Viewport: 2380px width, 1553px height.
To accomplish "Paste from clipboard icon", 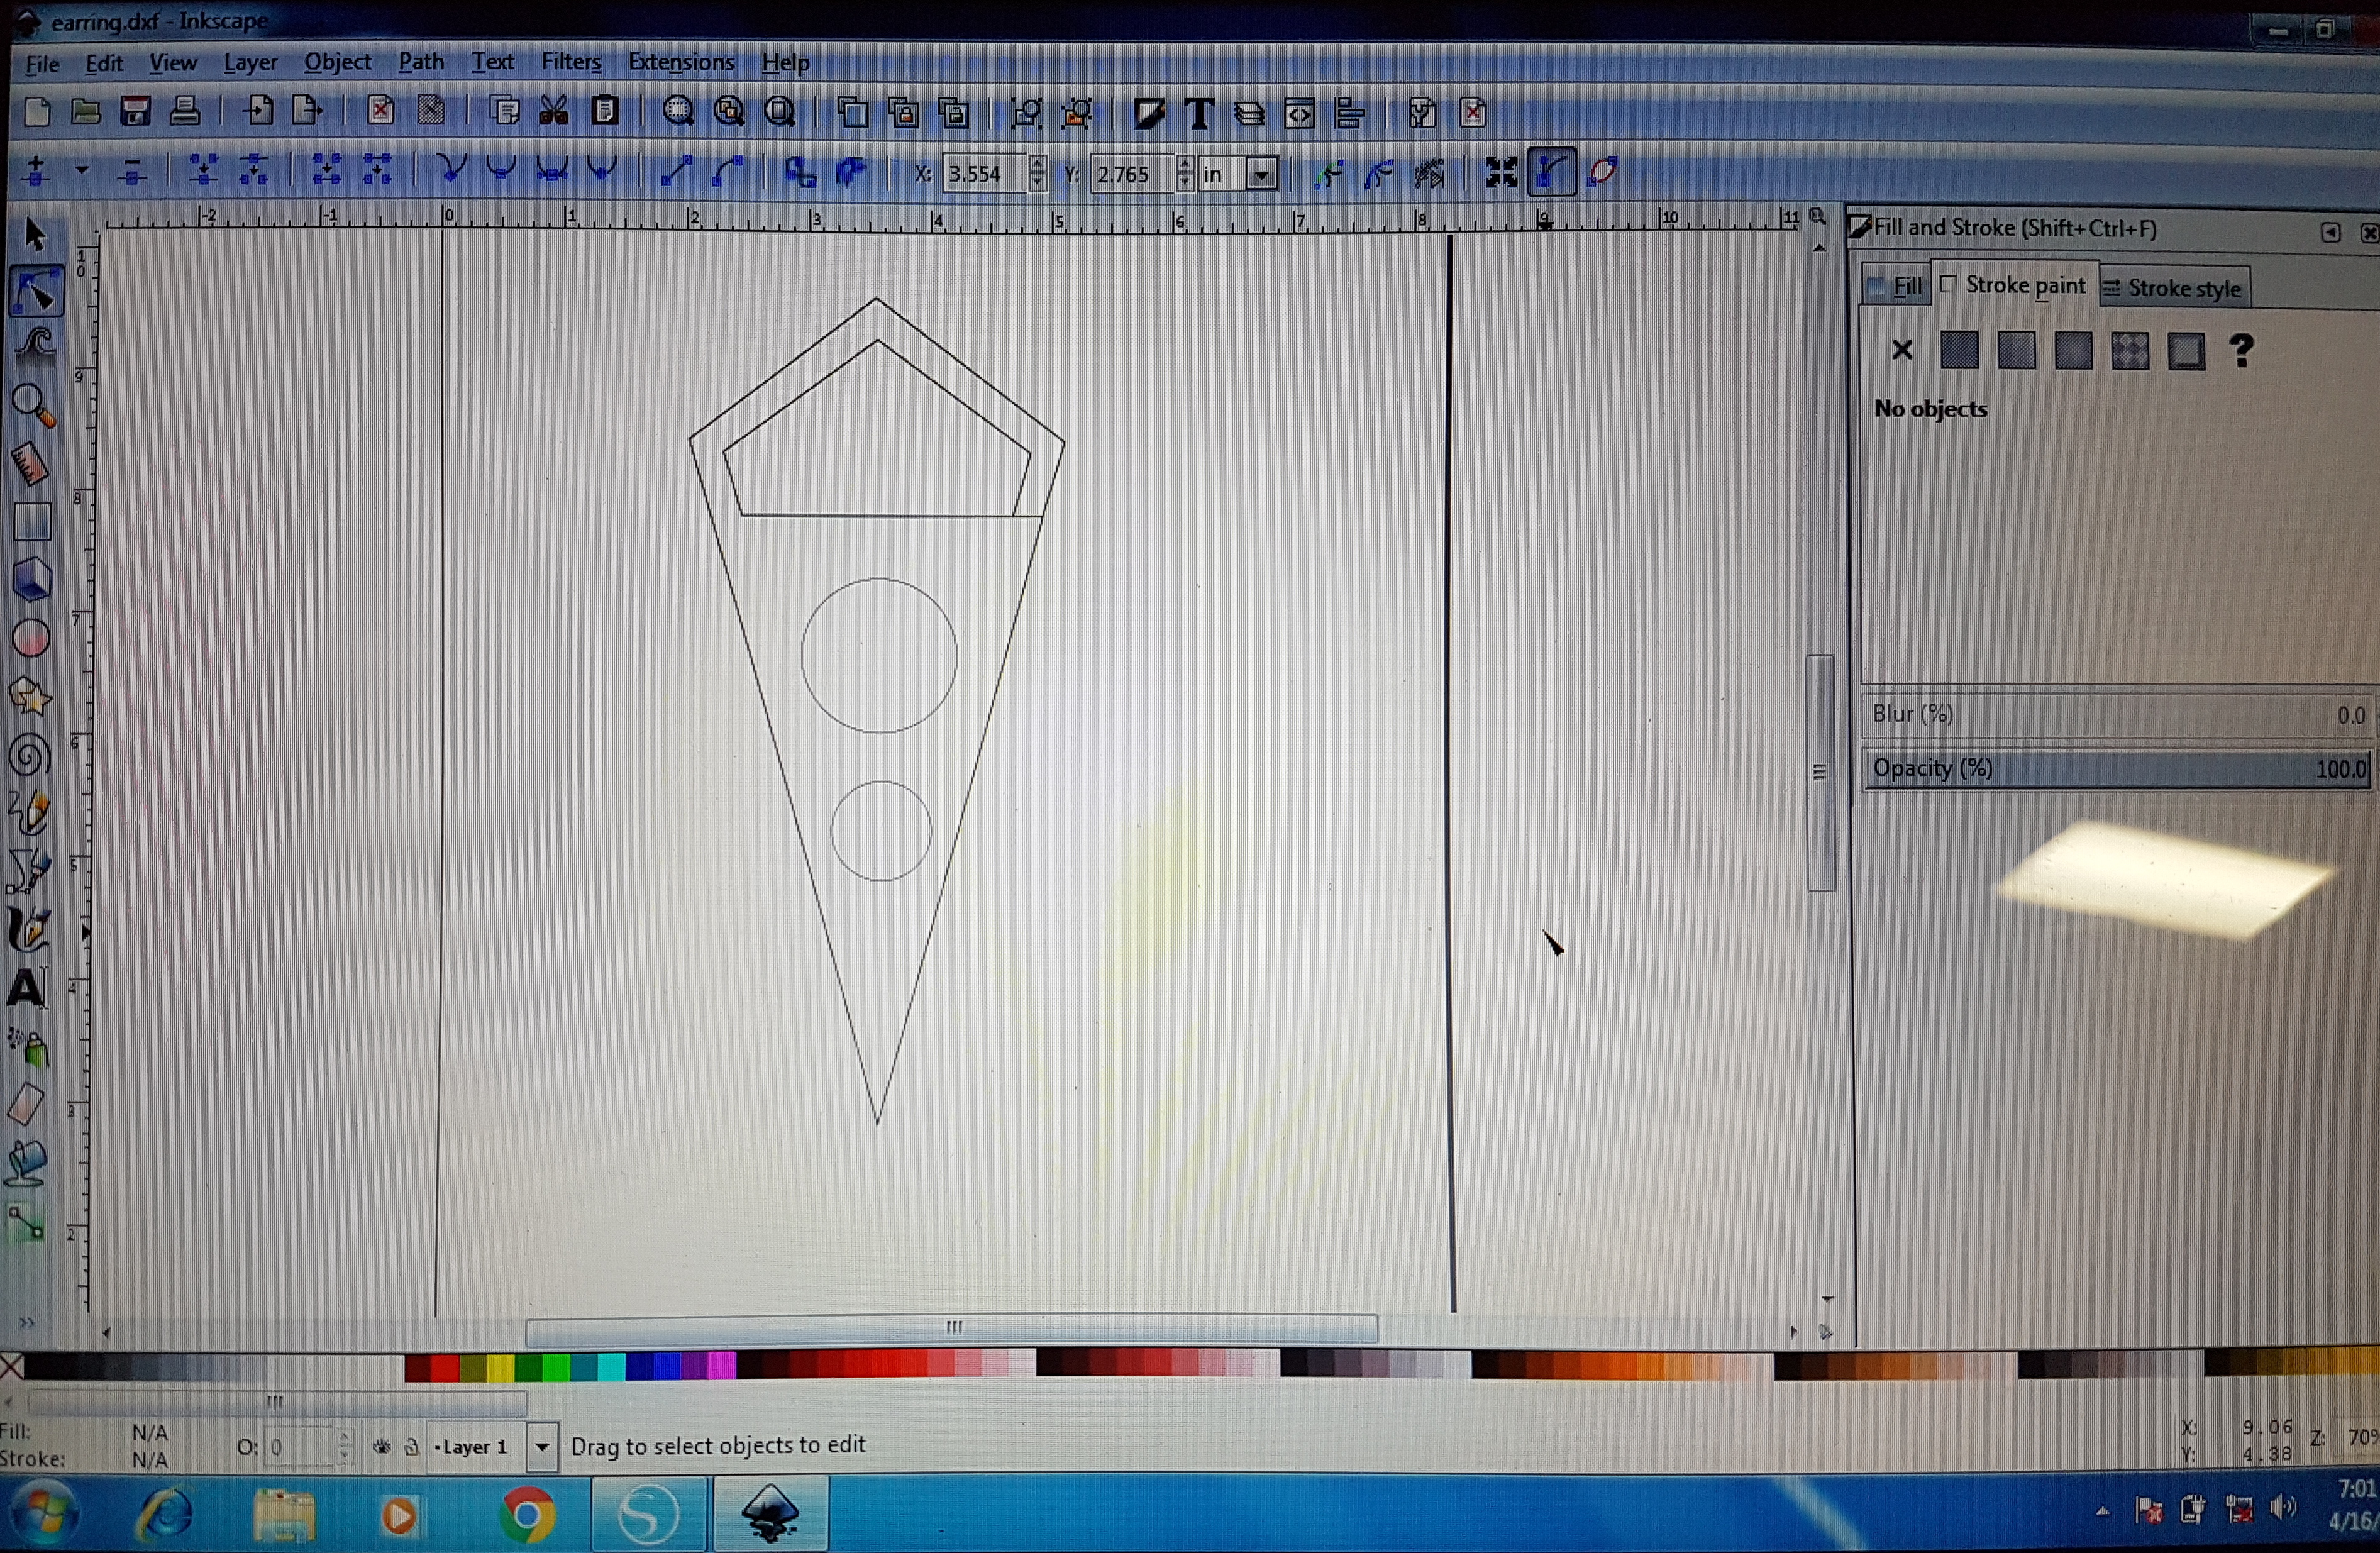I will click(604, 110).
